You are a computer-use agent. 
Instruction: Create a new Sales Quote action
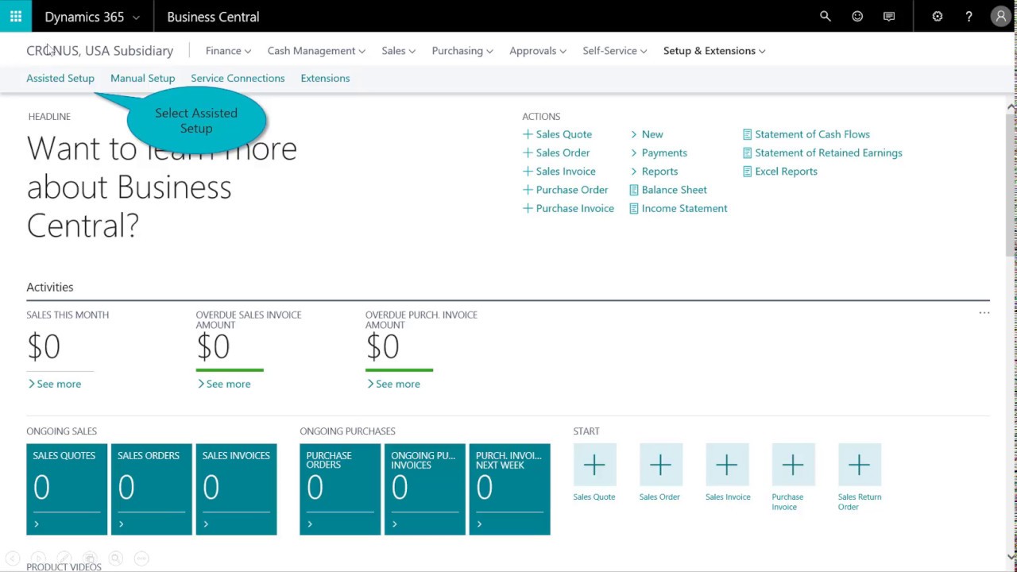coord(557,134)
